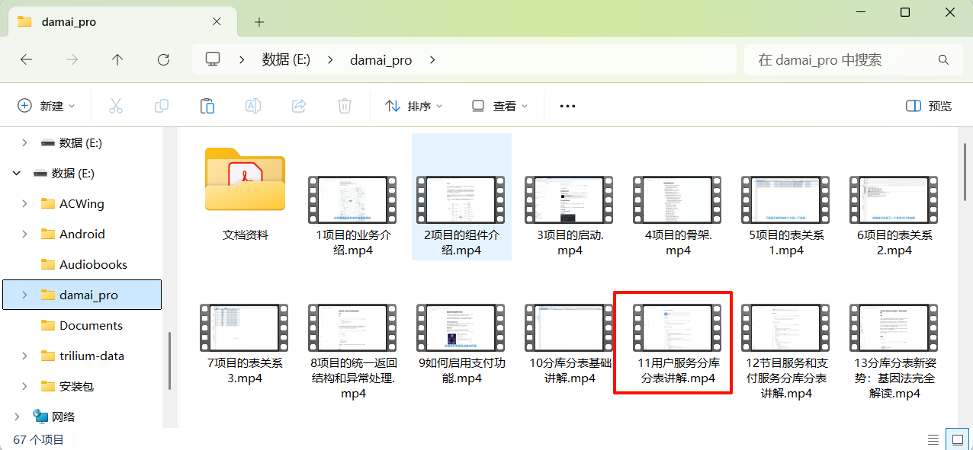Go back with the Back arrow
Viewport: 973px width, 450px height.
point(26,59)
